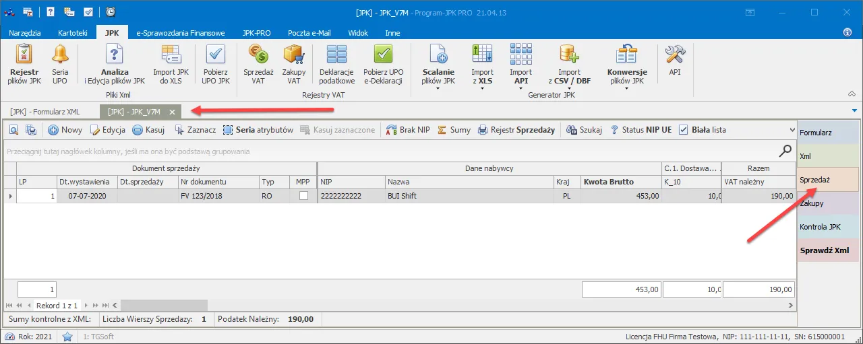Image resolution: width=863 pixels, height=344 pixels.
Task: Open the Inne ribbon tab
Action: point(392,32)
